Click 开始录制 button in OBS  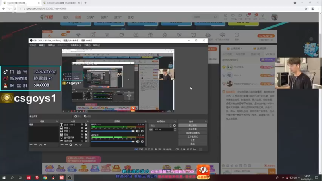tap(193, 129)
